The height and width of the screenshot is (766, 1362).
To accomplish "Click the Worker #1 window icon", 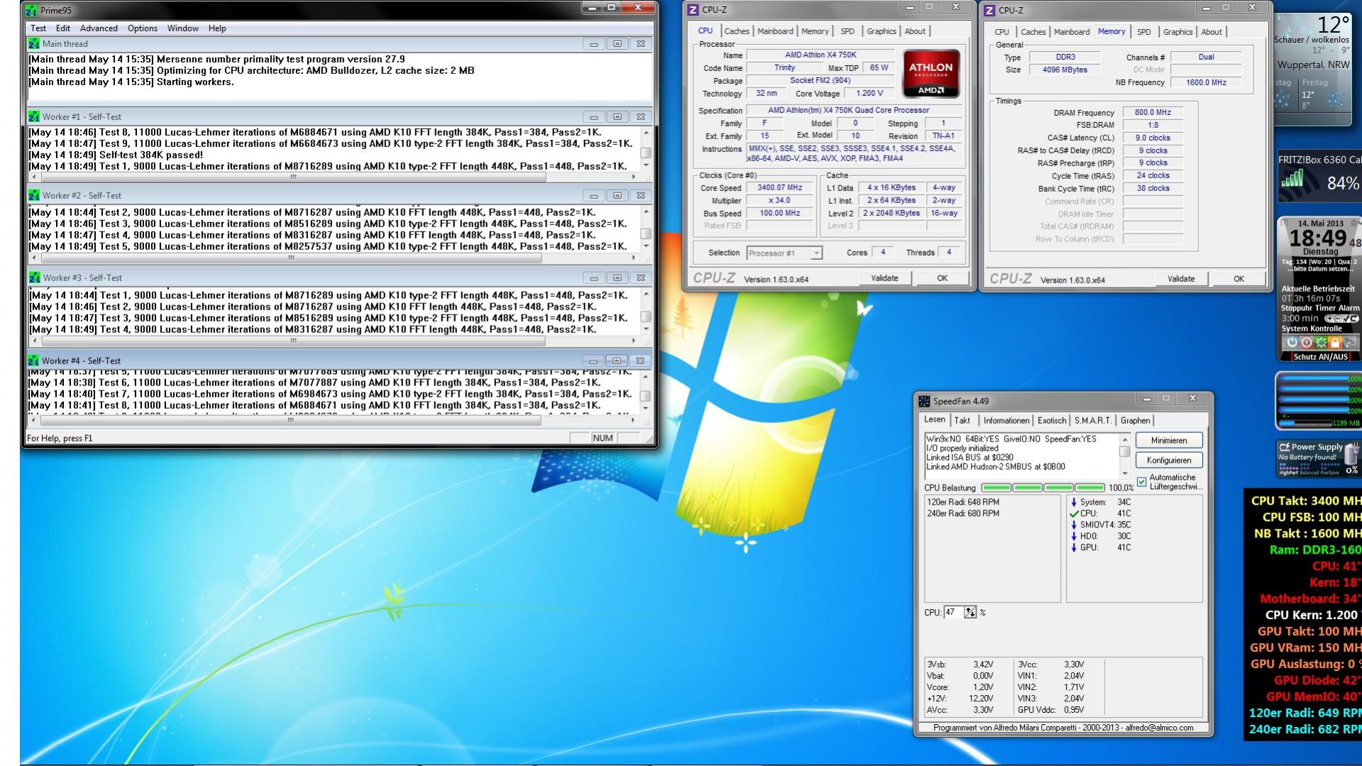I will coord(33,116).
